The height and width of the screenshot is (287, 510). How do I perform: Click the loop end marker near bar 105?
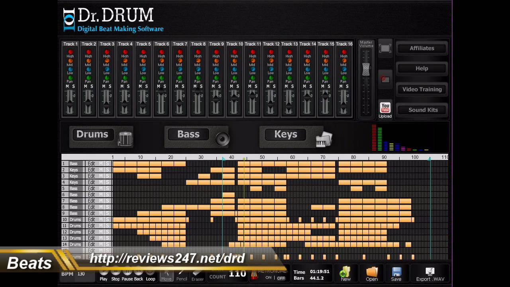430,159
